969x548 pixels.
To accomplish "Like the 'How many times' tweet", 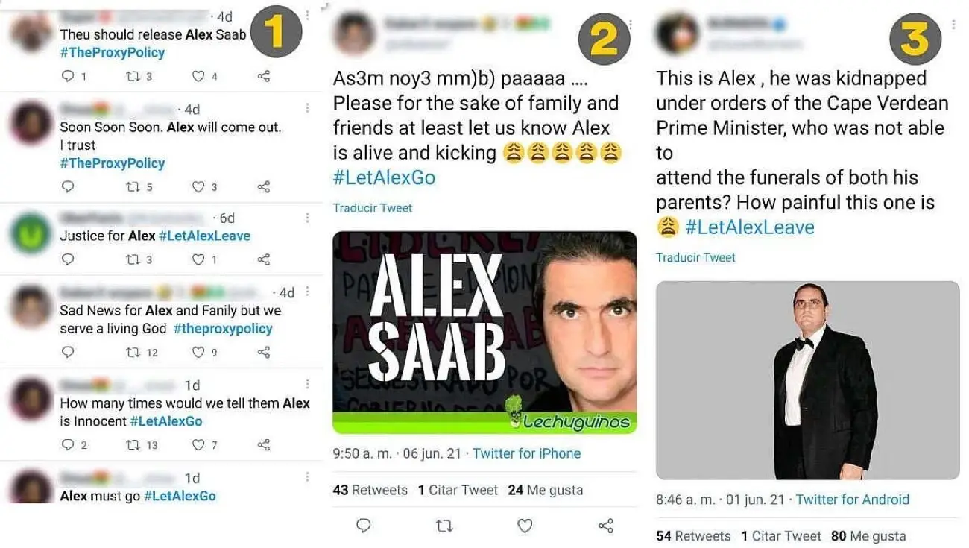I will (x=198, y=445).
